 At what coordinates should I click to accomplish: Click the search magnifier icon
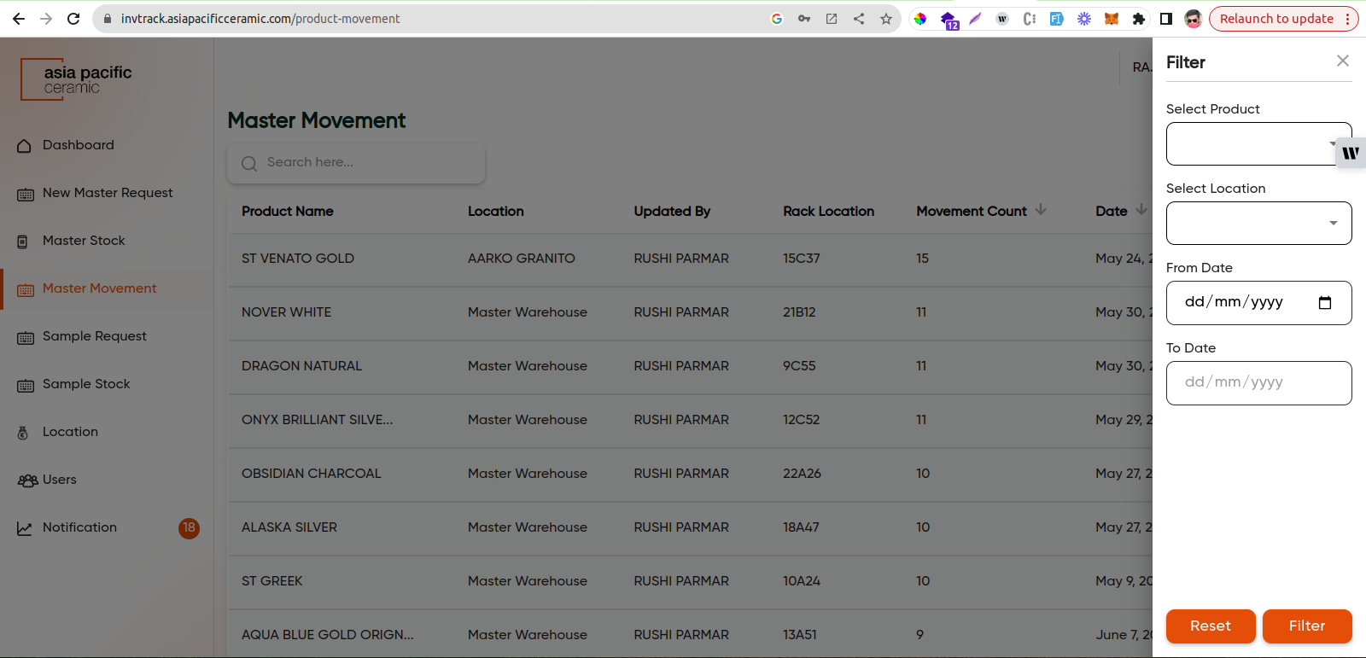(x=249, y=163)
